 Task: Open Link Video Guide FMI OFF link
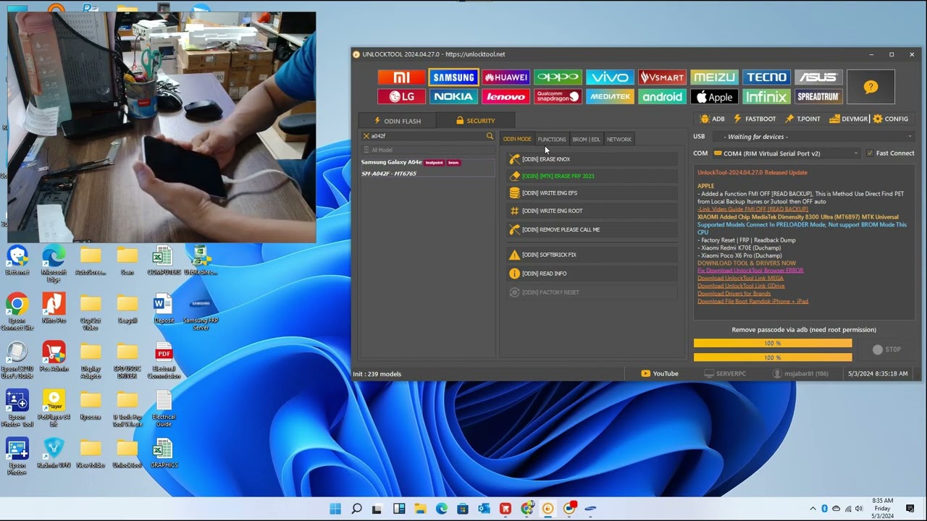[x=752, y=209]
